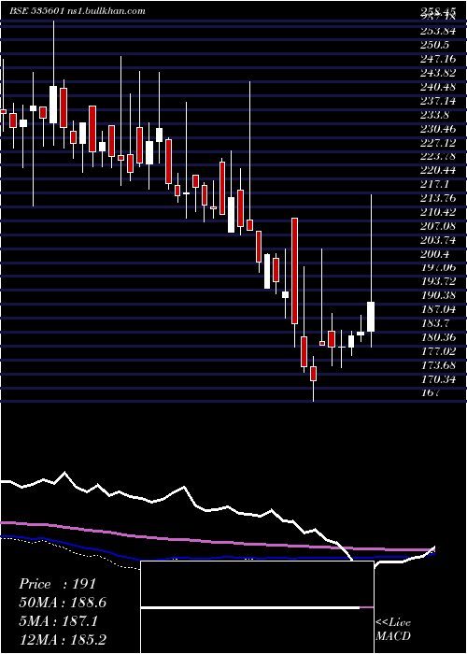467x654 pixels.
Task: Click the 167 price axis label
Action: [x=430, y=392]
